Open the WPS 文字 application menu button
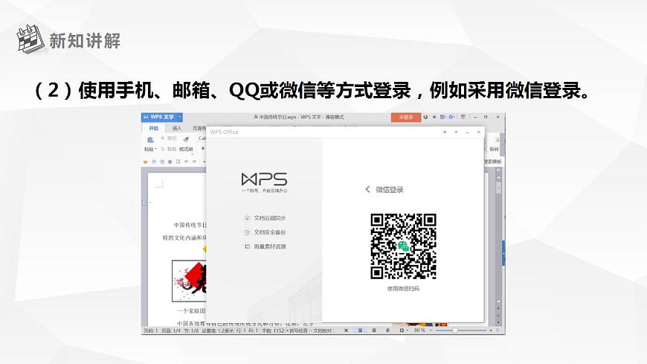Screen dimensions: 647x364 coord(162,118)
